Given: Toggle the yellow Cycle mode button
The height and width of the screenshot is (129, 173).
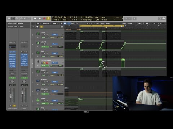Looking at the screenshot, I should [48, 19].
